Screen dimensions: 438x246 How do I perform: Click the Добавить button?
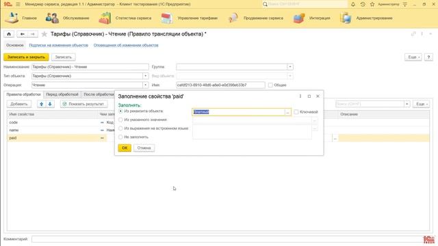pos(19,104)
